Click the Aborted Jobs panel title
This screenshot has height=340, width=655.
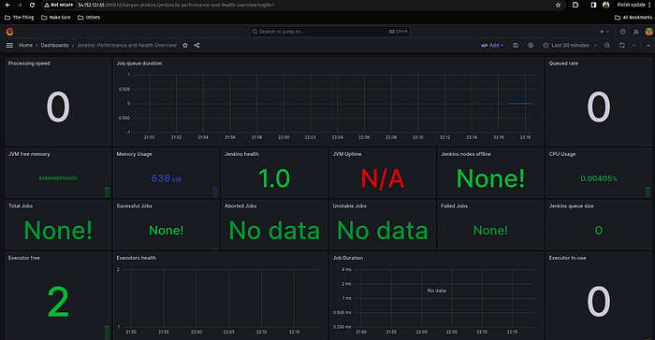click(x=240, y=206)
